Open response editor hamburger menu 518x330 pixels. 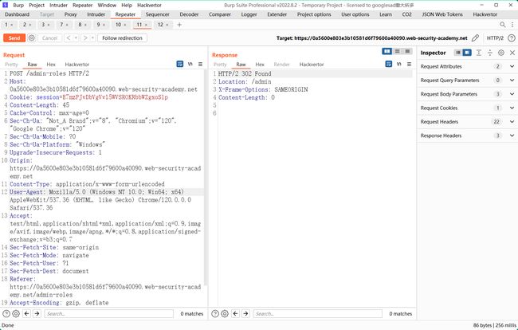point(409,64)
